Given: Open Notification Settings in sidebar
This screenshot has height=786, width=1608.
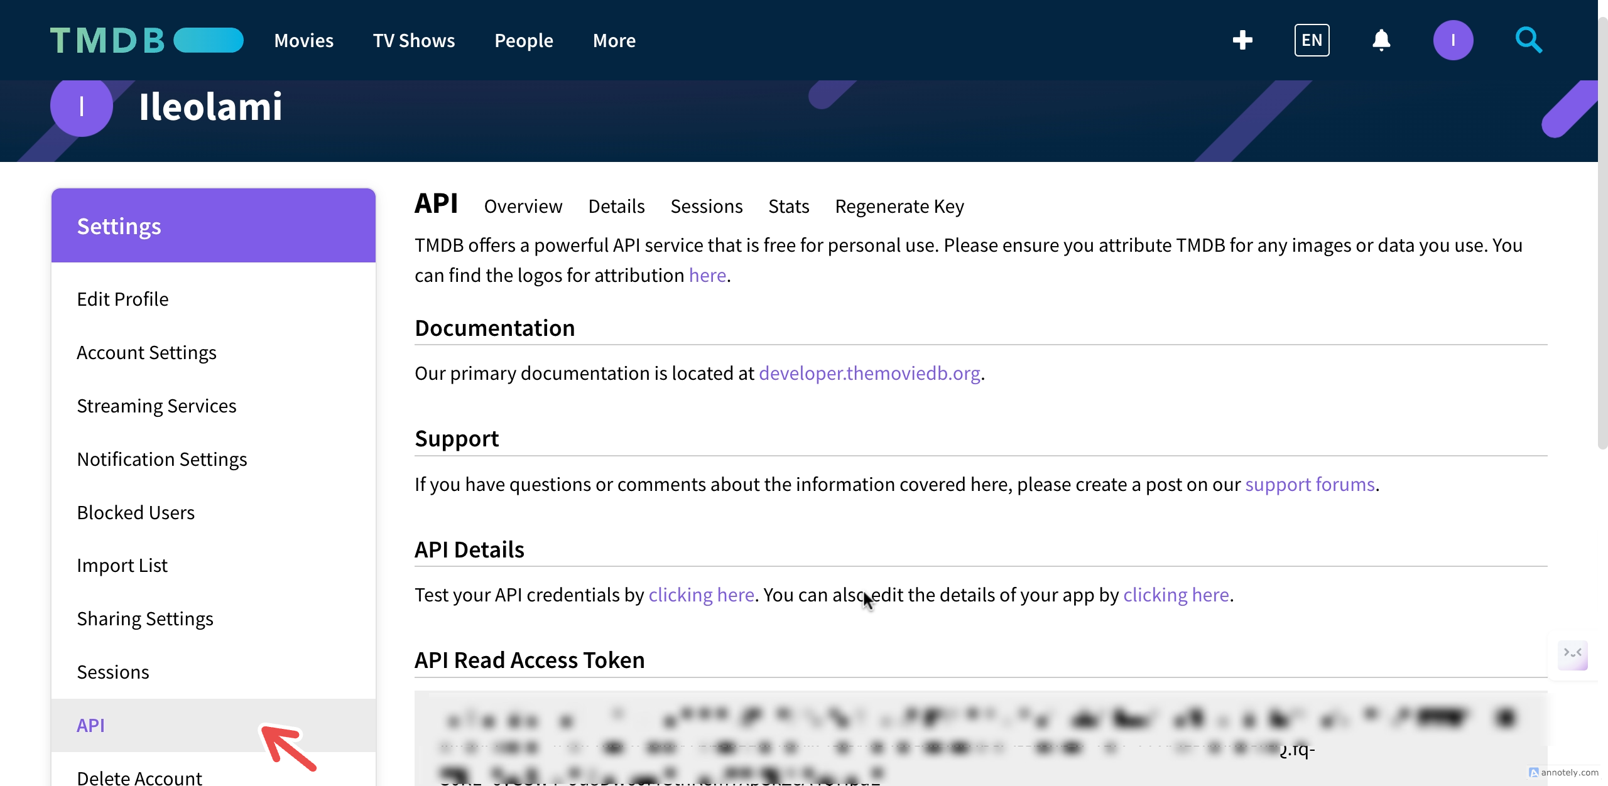Looking at the screenshot, I should point(161,459).
